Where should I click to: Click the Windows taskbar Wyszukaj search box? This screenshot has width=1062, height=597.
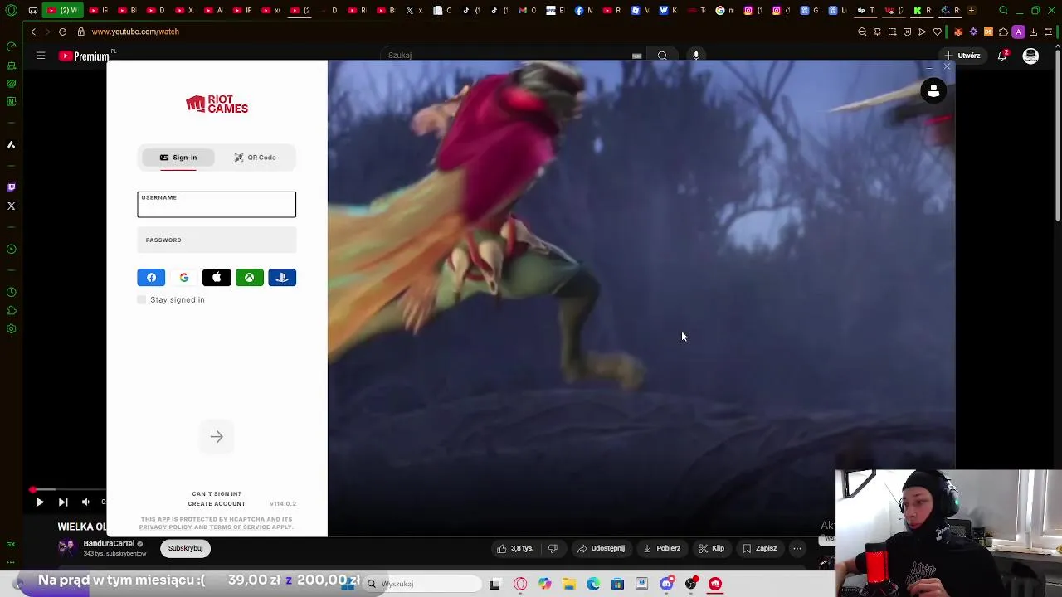coord(421,584)
